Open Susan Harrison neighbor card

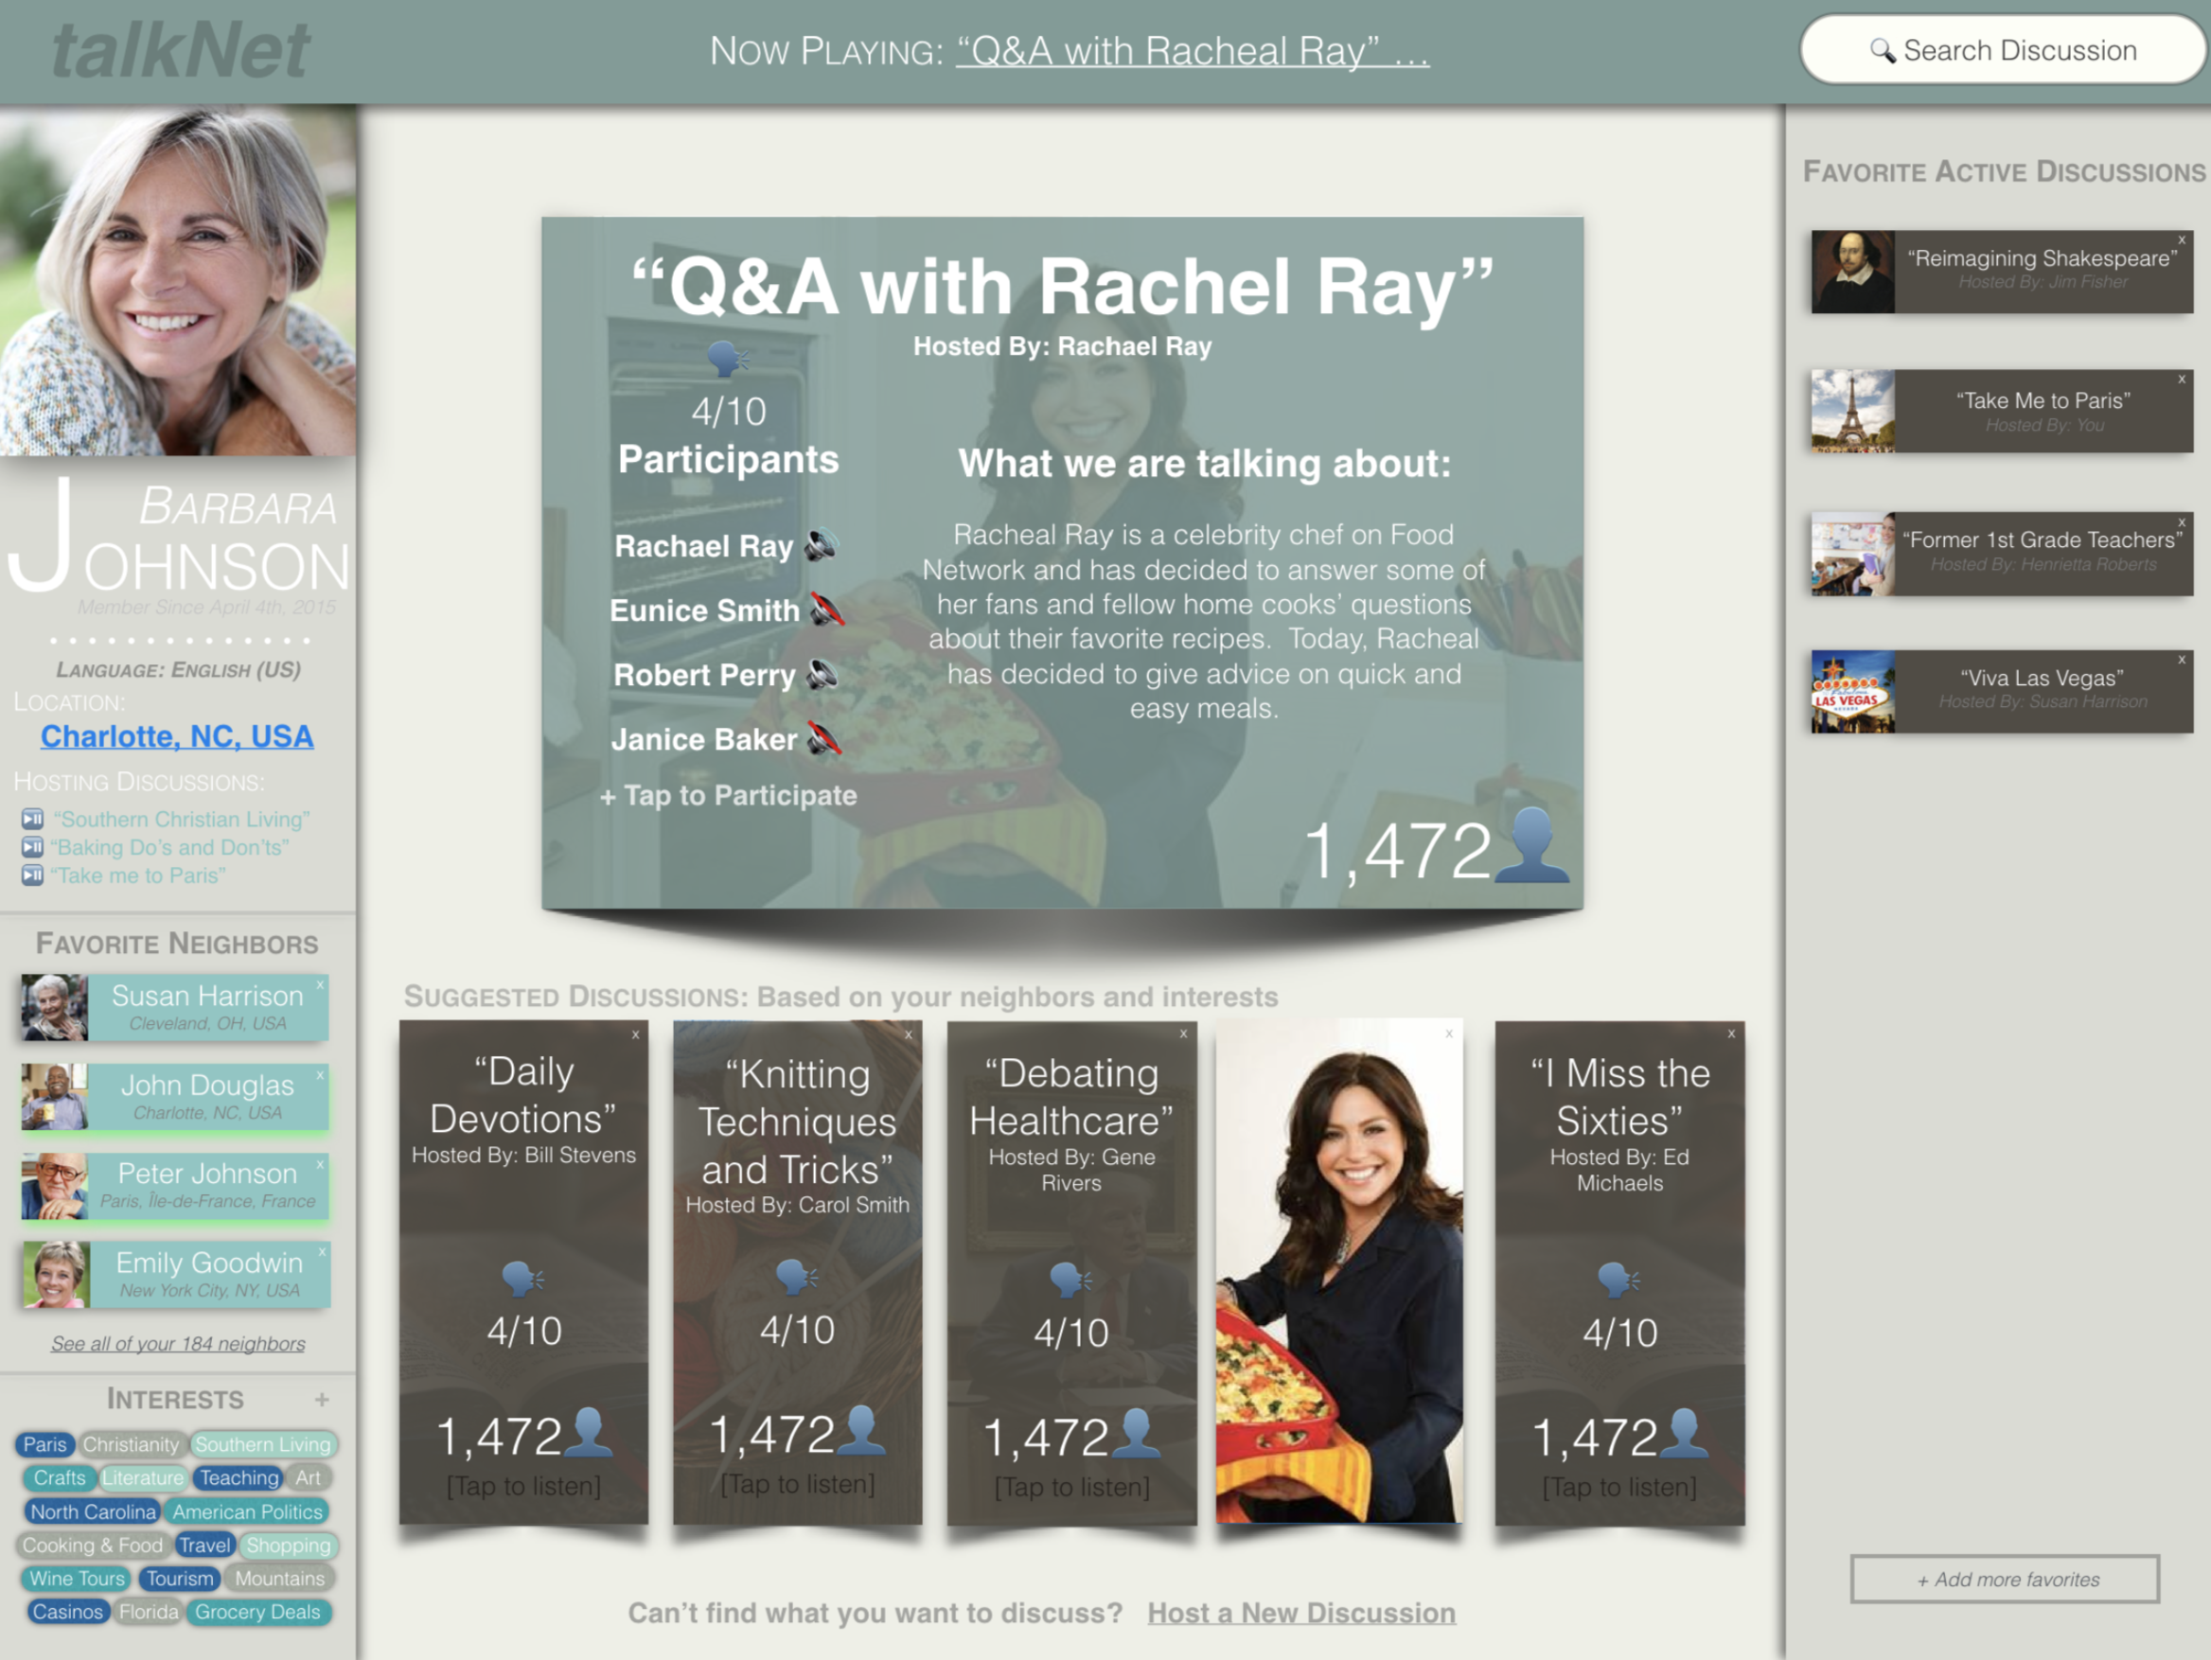[x=175, y=1007]
